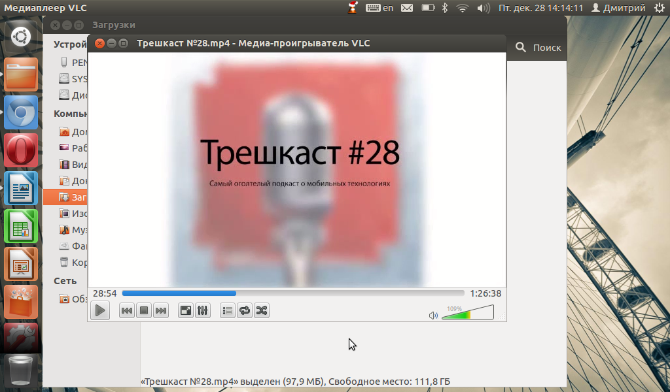Launch Files manager from the dock
The image size is (670, 392).
click(x=21, y=74)
